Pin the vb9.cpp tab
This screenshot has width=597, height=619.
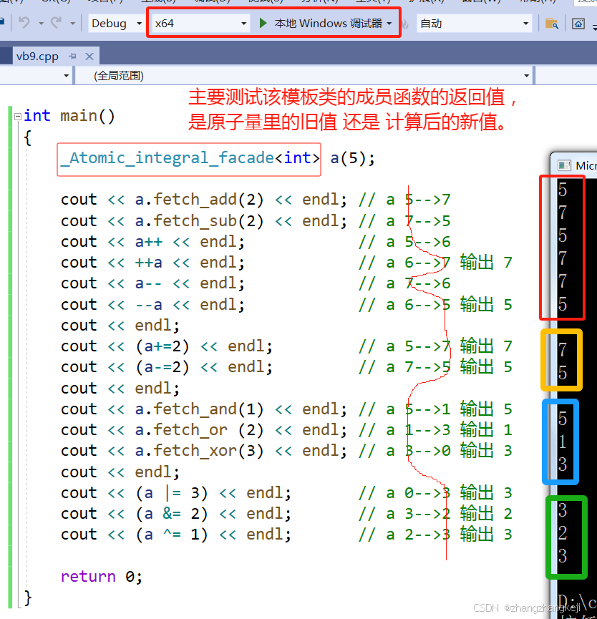coord(74,56)
